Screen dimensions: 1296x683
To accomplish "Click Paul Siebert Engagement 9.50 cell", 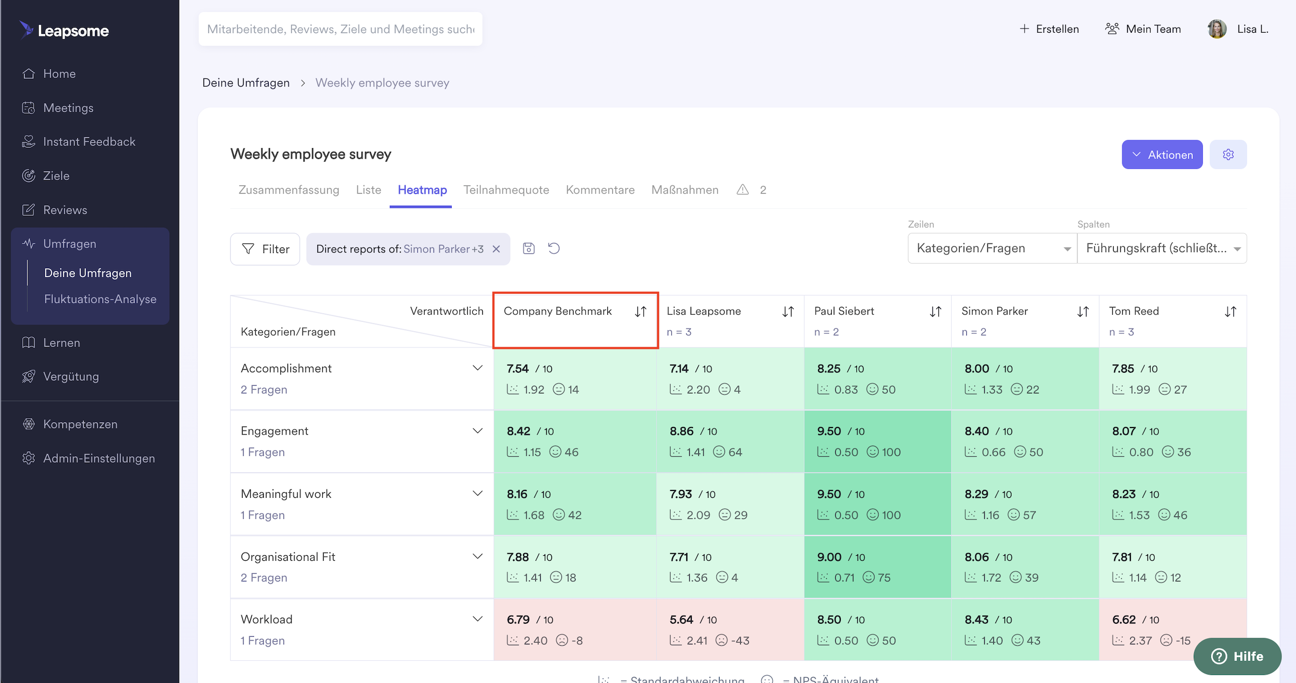I will coord(878,441).
